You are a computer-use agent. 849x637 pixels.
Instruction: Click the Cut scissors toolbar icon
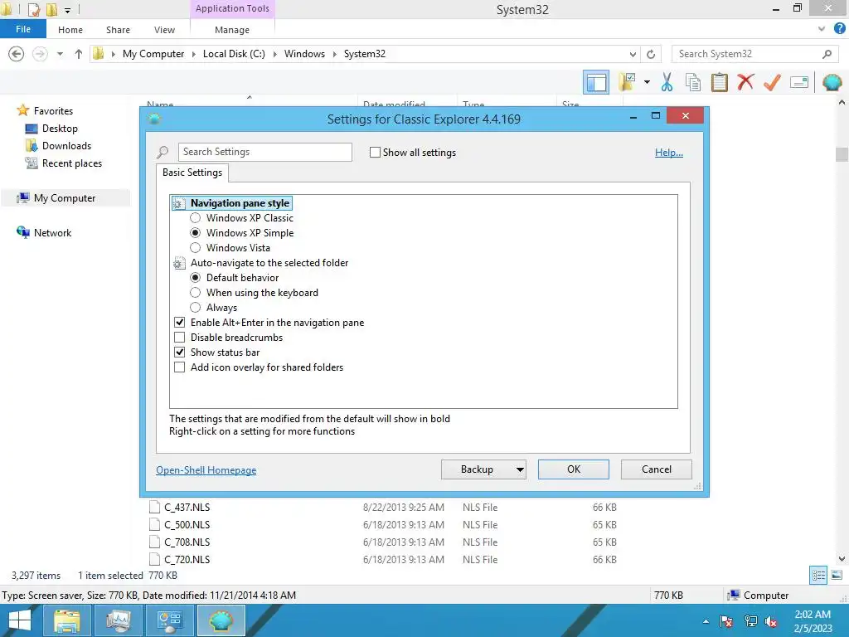click(667, 82)
